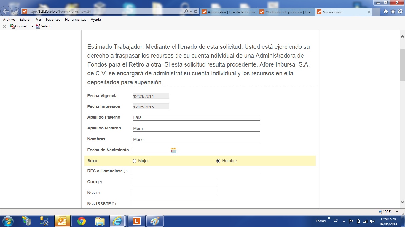The height and width of the screenshot is (227, 405).
Task: Click the Apellido Materno field containing Mora
Action: (x=196, y=128)
